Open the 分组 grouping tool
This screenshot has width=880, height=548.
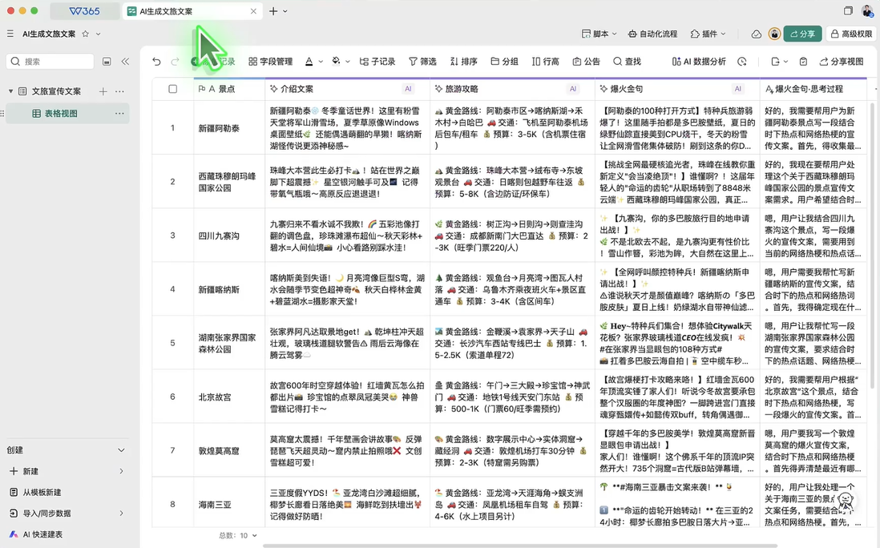coord(504,62)
